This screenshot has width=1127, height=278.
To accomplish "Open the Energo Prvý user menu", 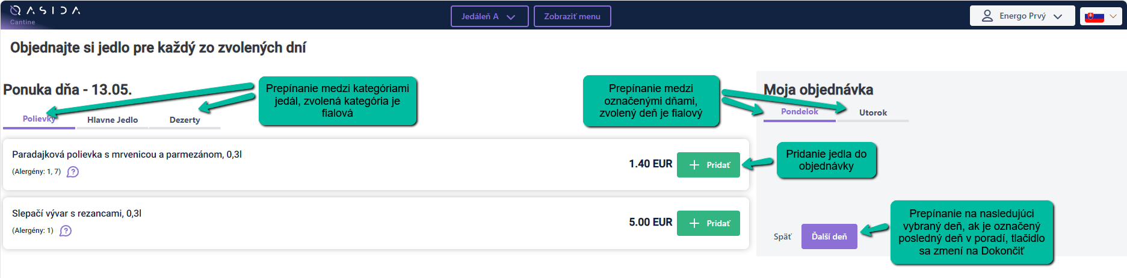I will tap(1022, 16).
